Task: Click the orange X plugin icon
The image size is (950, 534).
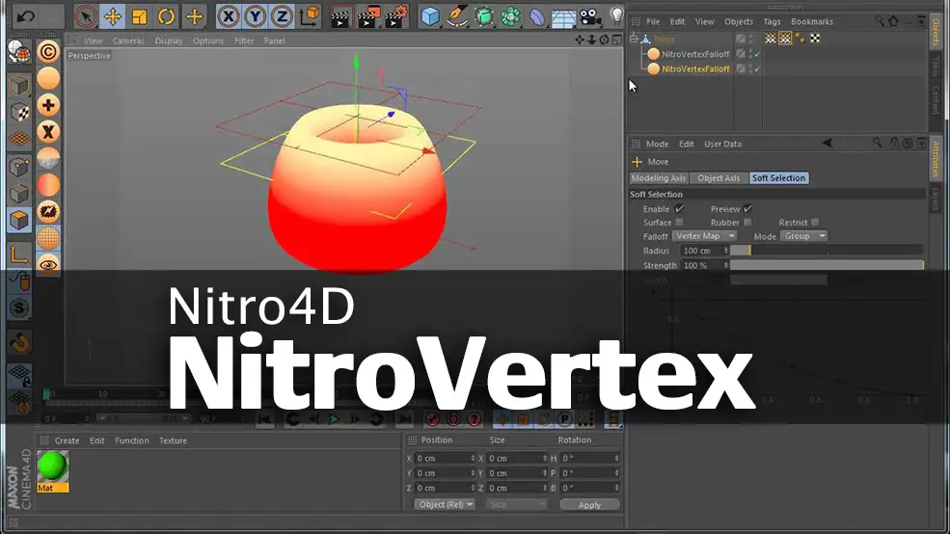Action: click(48, 132)
